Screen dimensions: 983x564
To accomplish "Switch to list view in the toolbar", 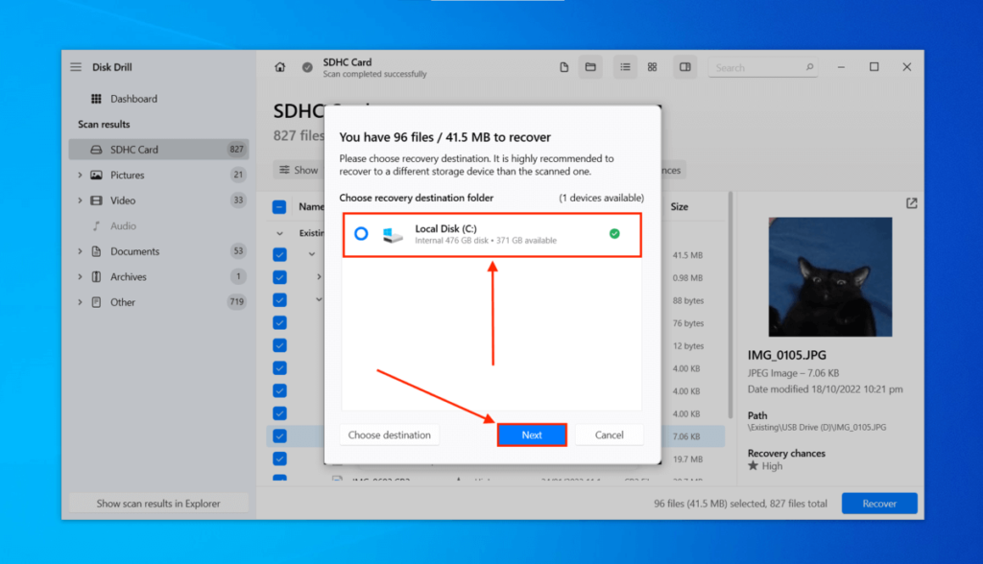I will point(625,67).
